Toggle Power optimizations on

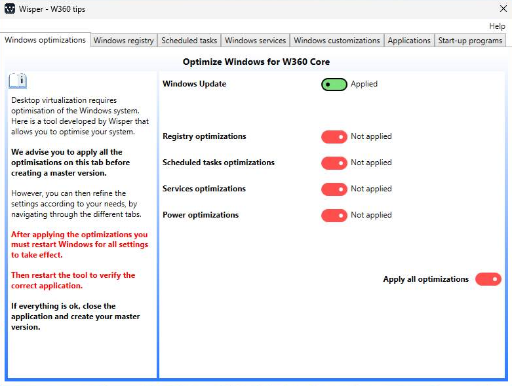[x=334, y=216]
